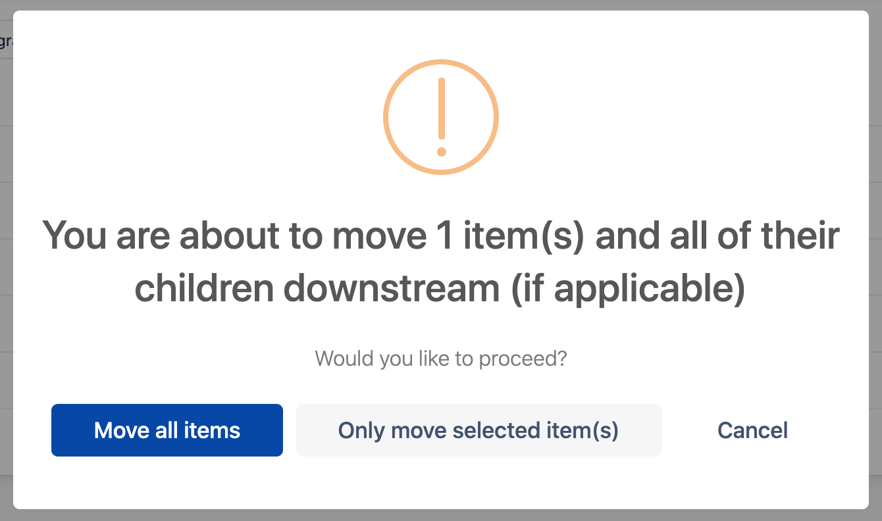The image size is (882, 521).
Task: Confirm with the Move all items button
Action: [167, 430]
